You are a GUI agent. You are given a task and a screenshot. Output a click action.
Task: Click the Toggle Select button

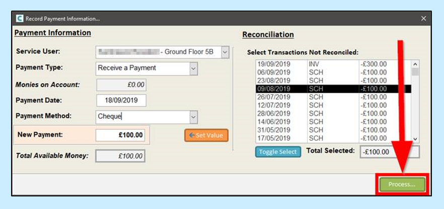point(278,152)
